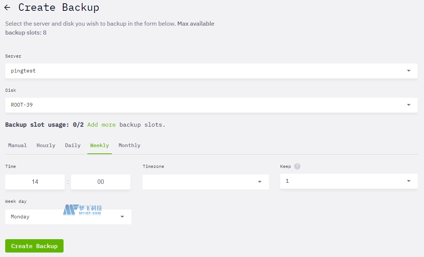Go back using the left arrow
Viewport: 424px width, 257px height.
pos(7,7)
